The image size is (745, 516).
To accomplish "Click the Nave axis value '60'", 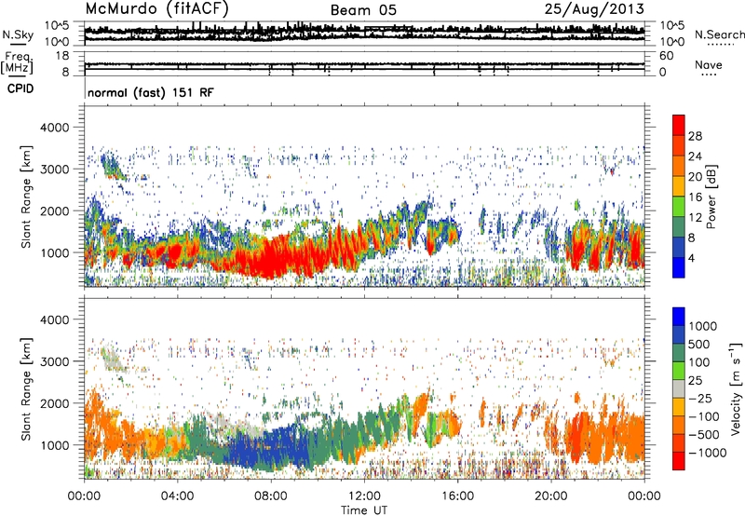I will click(666, 56).
